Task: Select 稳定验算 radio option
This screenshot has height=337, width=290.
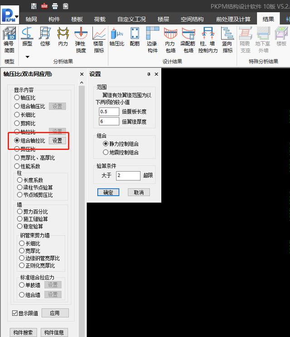Action: (30, 226)
